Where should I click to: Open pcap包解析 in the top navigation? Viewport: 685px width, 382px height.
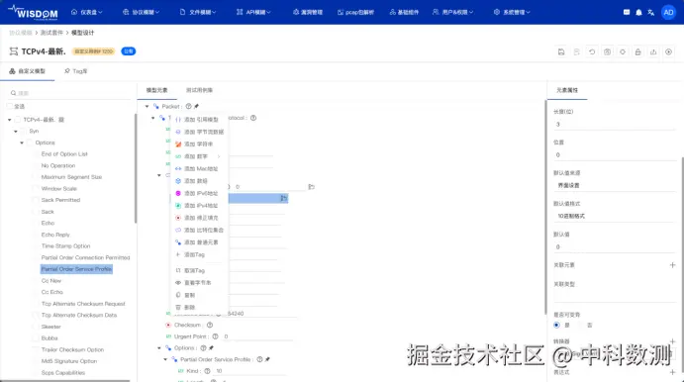355,12
